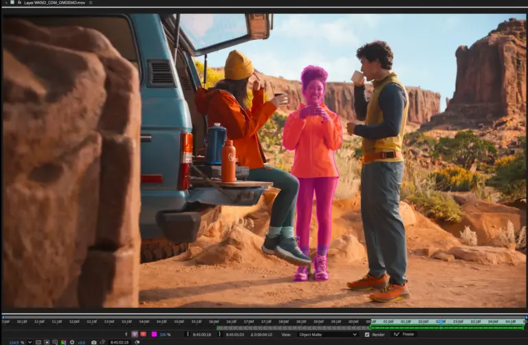Click the left time navigator start handle

pos(3,317)
